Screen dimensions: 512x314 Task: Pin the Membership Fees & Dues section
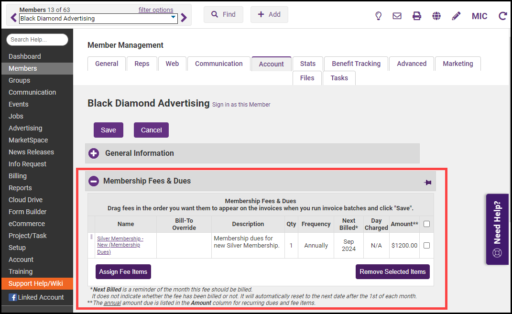coord(427,182)
